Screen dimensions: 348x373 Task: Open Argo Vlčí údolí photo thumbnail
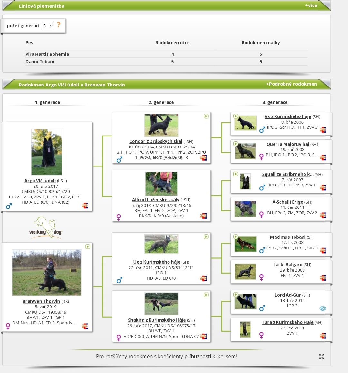pos(46,152)
